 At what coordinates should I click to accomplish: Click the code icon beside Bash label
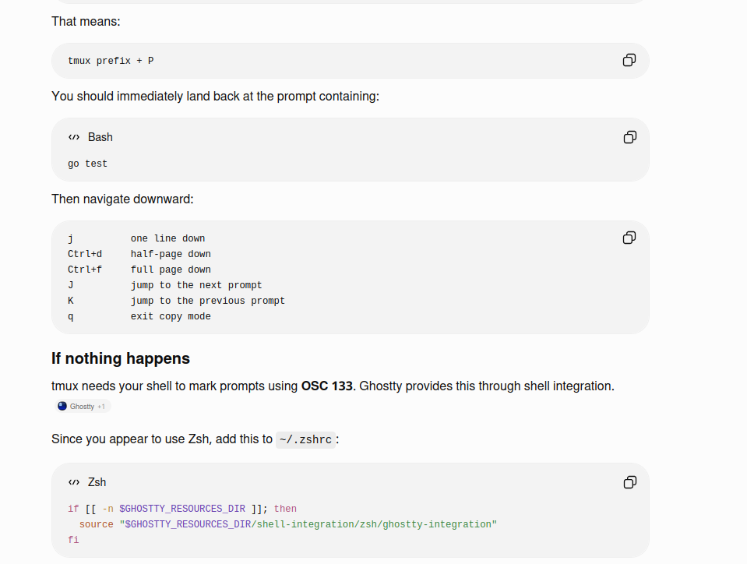tap(74, 137)
